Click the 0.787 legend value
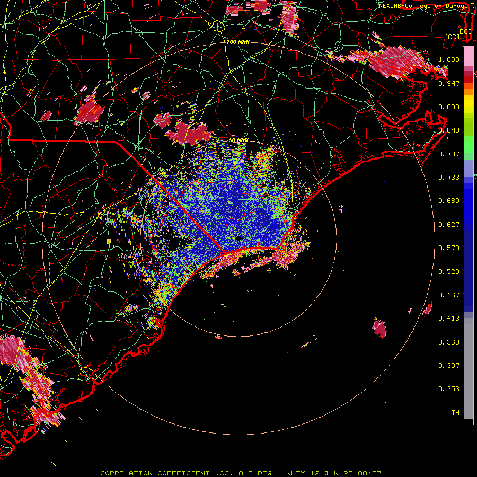The width and height of the screenshot is (477, 477). pyautogui.click(x=449, y=154)
